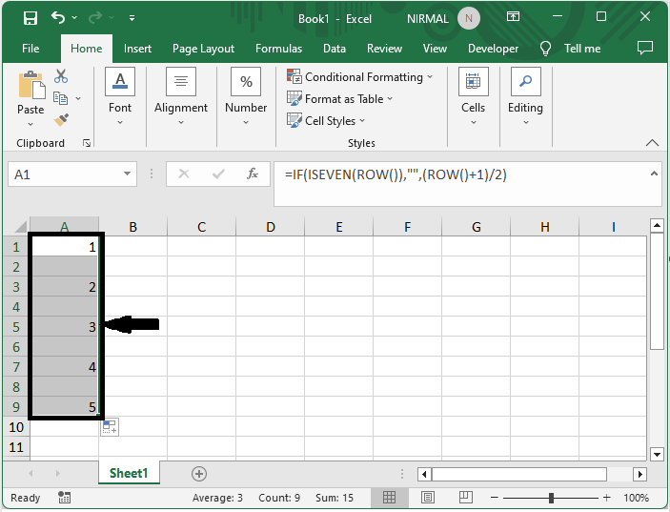Click the zoom slider handle
The width and height of the screenshot is (670, 512).
(551, 498)
